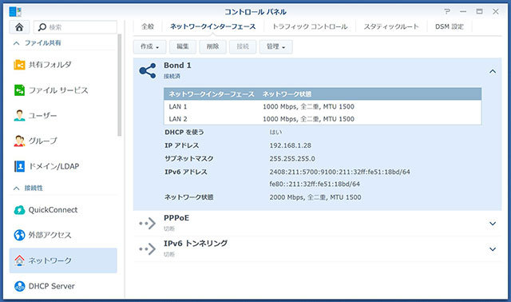Select the ネットワーク house icon
Image resolution: width=511 pixels, height=302 pixels.
point(19,260)
